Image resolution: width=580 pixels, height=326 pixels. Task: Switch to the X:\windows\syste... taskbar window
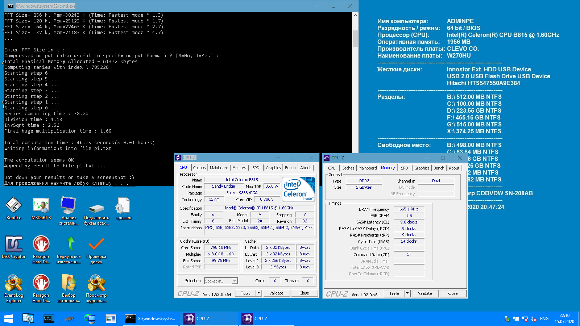150,319
